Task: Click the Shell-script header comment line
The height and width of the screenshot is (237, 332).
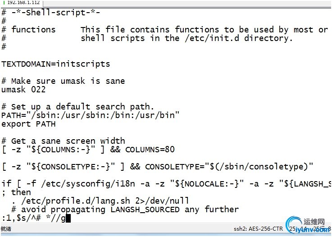Action: (x=50, y=13)
